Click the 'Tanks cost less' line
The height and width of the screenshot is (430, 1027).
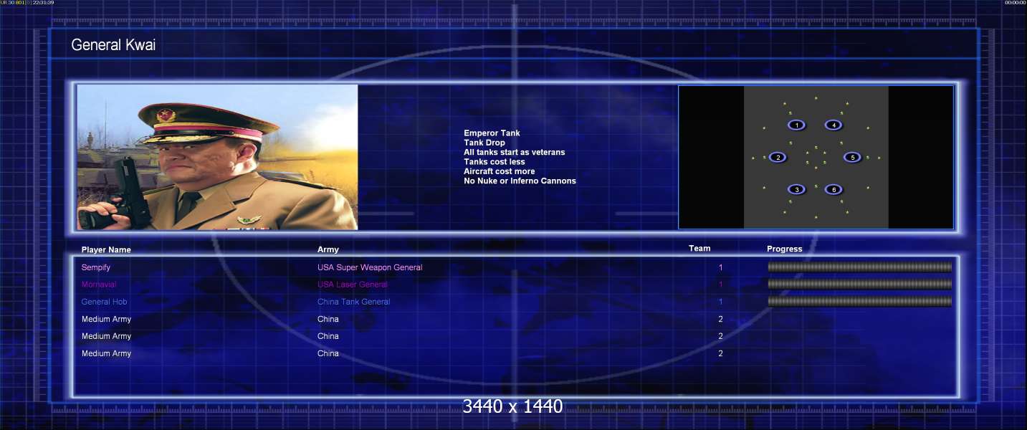tap(495, 162)
